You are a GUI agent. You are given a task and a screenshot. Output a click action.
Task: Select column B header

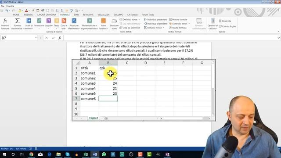pos(108,63)
